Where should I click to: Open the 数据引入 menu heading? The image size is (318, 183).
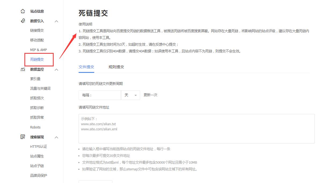pos(37,21)
